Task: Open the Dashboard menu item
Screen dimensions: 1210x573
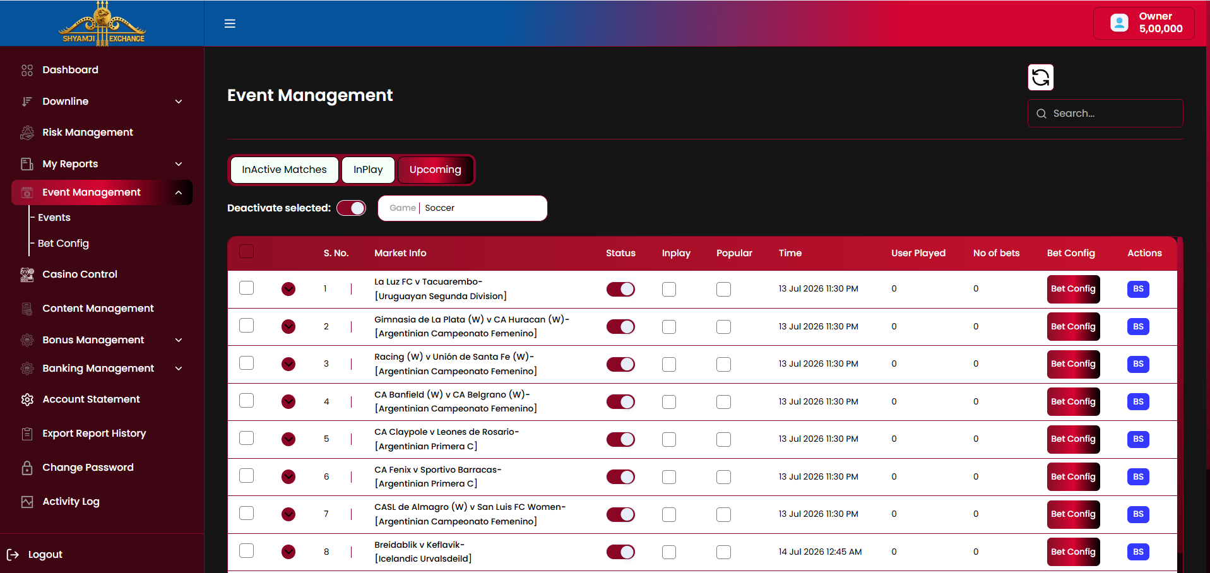Action: [70, 70]
